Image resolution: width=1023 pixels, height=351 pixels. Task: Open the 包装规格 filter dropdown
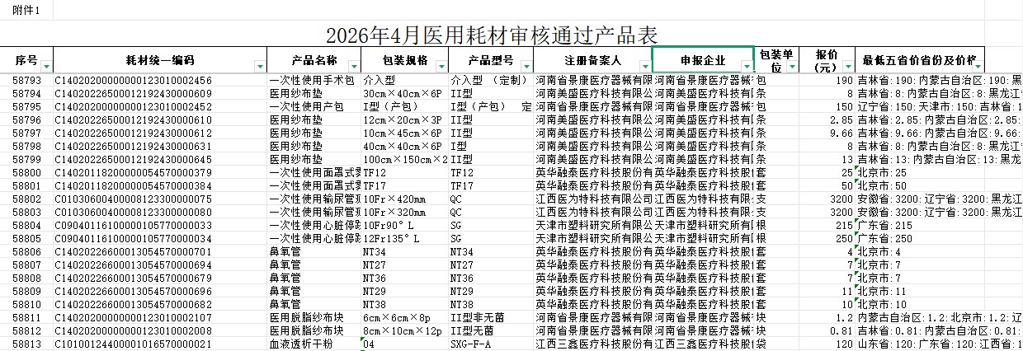[x=441, y=67]
